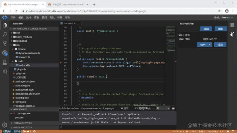Click the 访问 (Access) button
Viewport: 237px width, 133px height.
203,45
